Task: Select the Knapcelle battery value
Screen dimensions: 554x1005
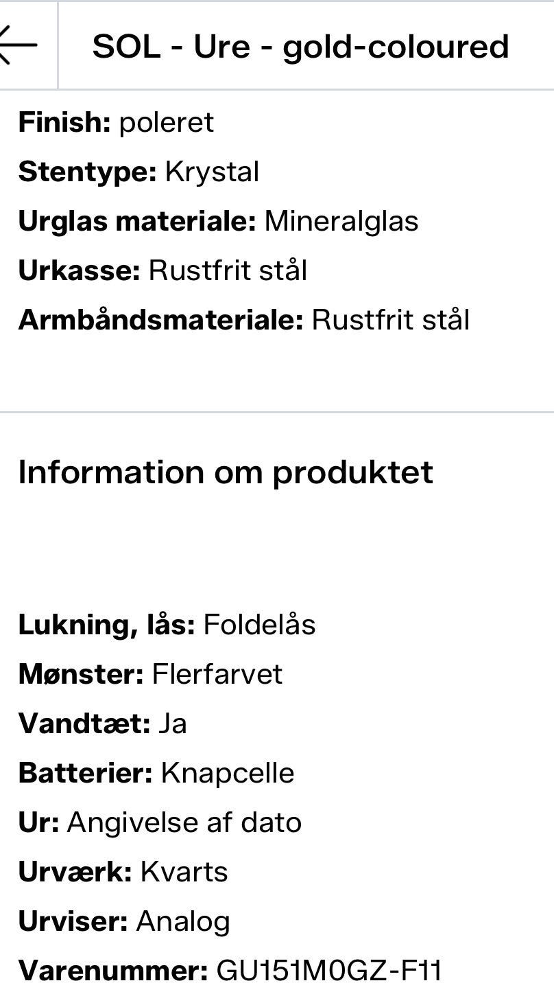Action: pyautogui.click(x=228, y=774)
